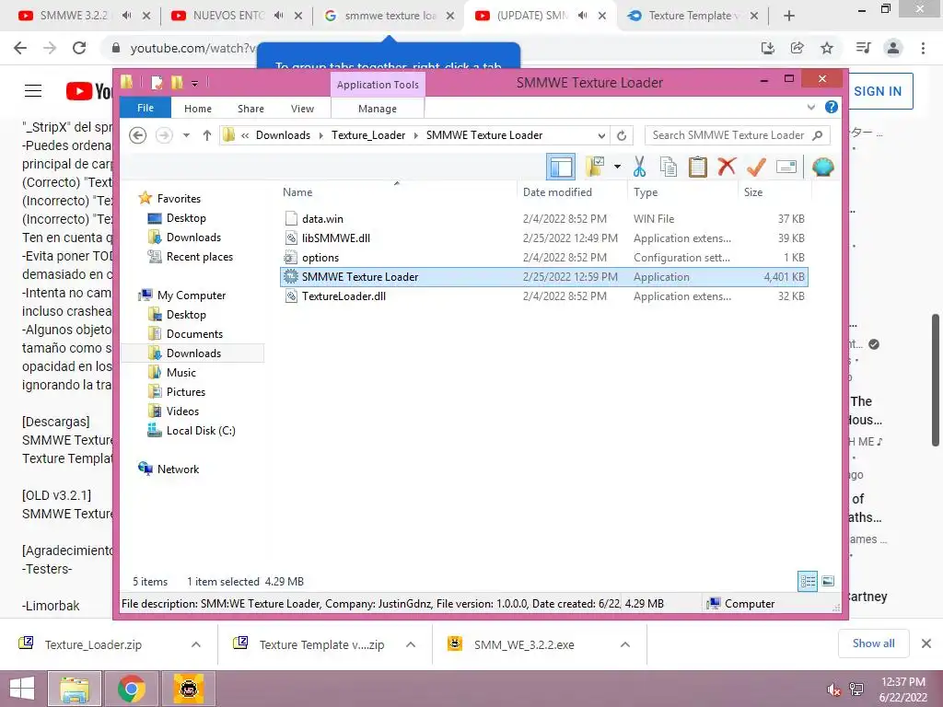The image size is (943, 707).
Task: Open YouTube hamburger guide menu
Action: click(33, 91)
